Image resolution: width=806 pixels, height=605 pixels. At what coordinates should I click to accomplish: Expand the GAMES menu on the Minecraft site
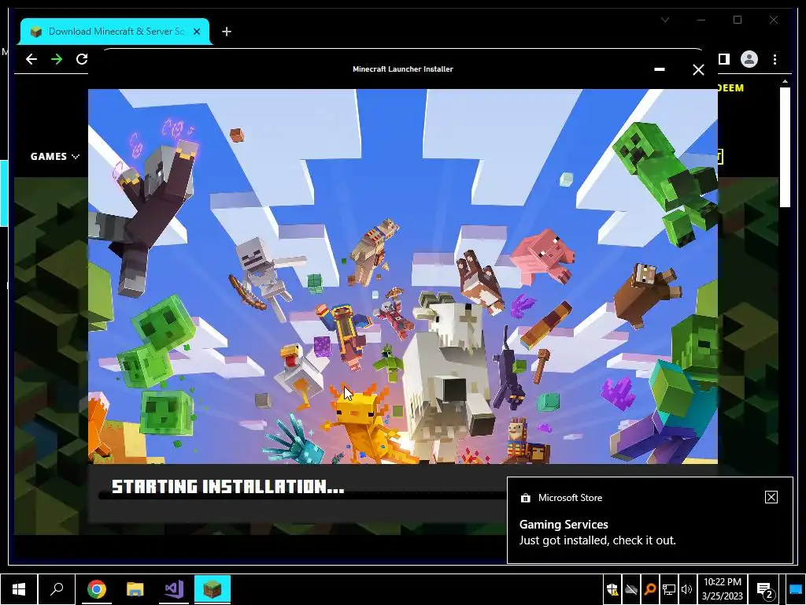point(54,157)
